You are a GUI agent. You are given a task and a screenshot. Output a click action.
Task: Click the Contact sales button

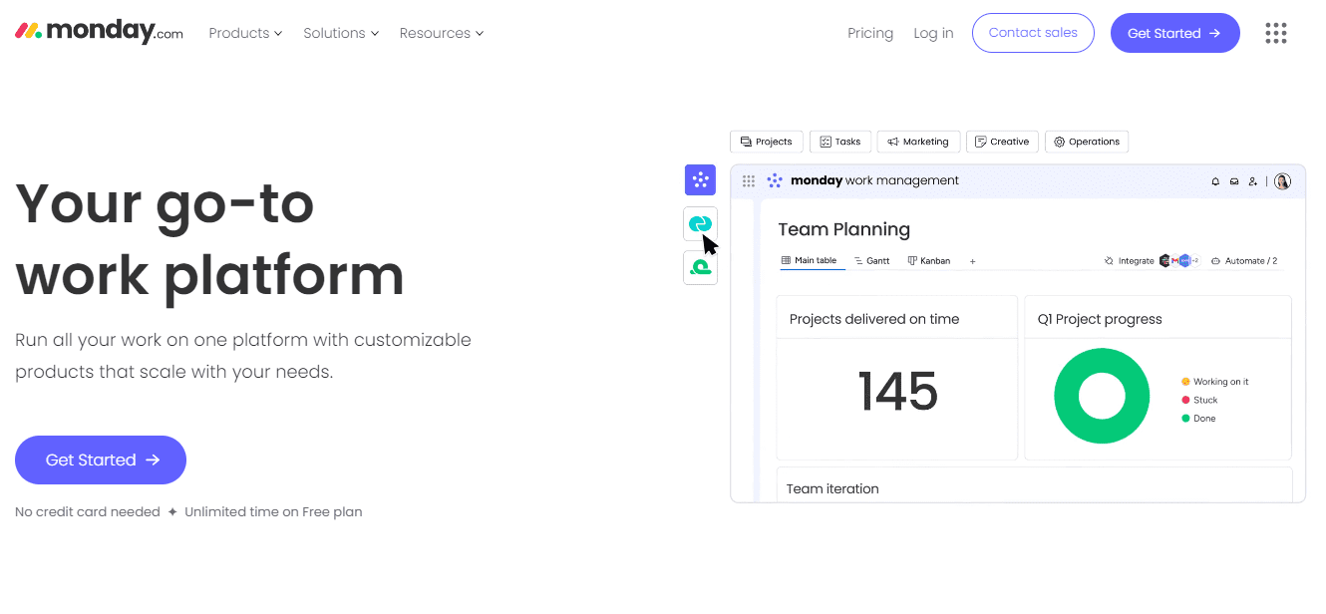pos(1033,33)
